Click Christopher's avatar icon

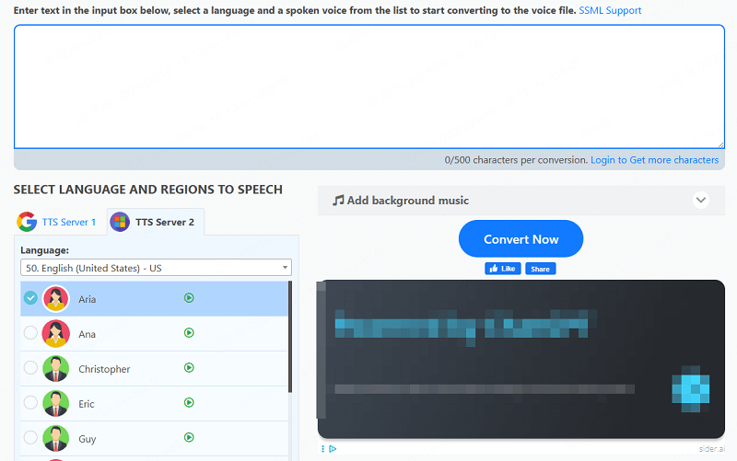click(56, 368)
